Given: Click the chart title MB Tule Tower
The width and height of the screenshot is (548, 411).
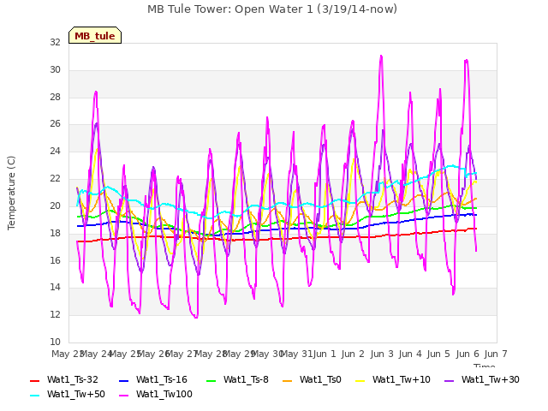Looking at the screenshot, I should click(272, 9).
